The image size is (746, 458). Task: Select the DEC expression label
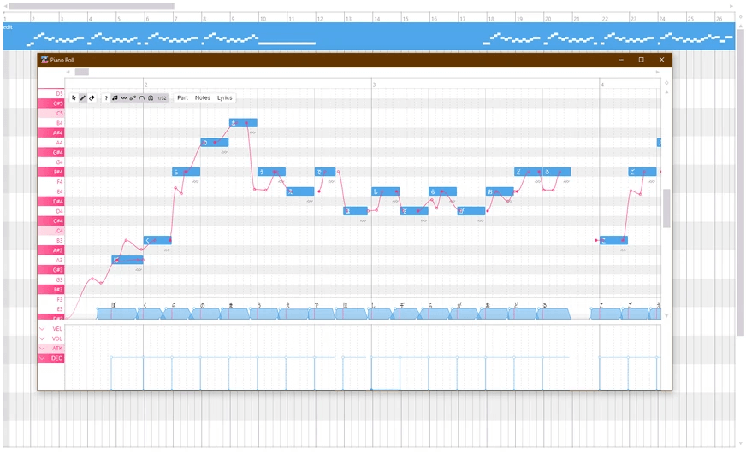point(56,358)
